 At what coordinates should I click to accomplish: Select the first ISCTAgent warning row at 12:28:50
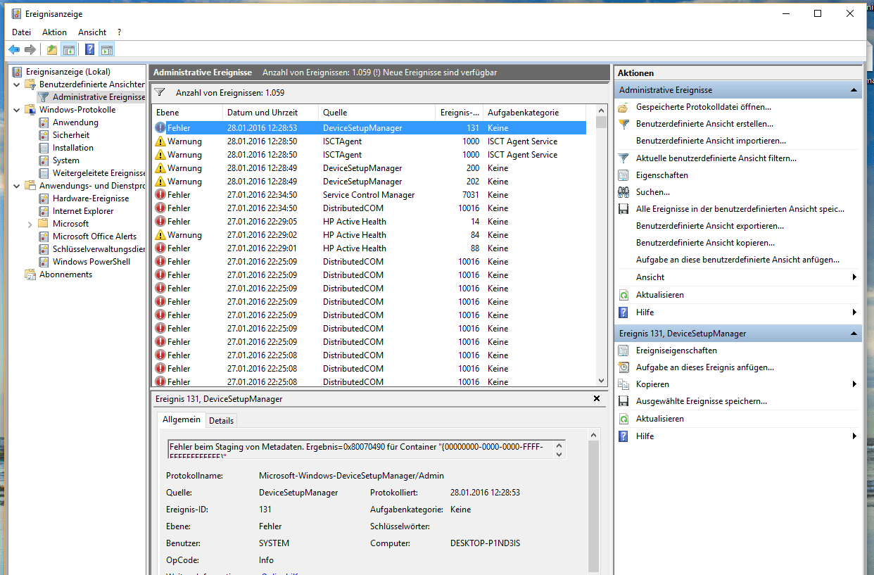(x=369, y=141)
